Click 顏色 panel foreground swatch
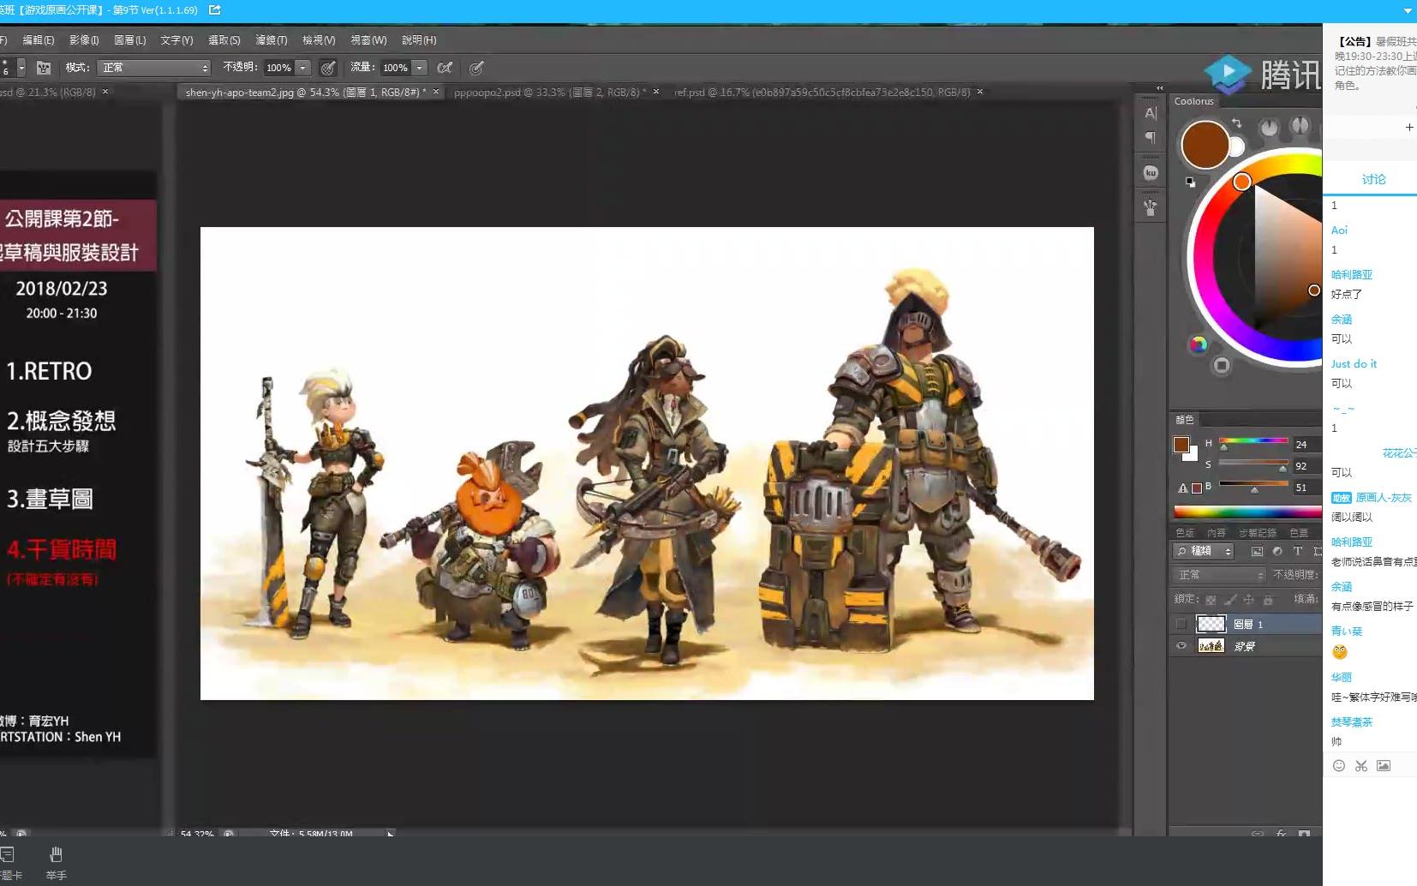 (1181, 445)
